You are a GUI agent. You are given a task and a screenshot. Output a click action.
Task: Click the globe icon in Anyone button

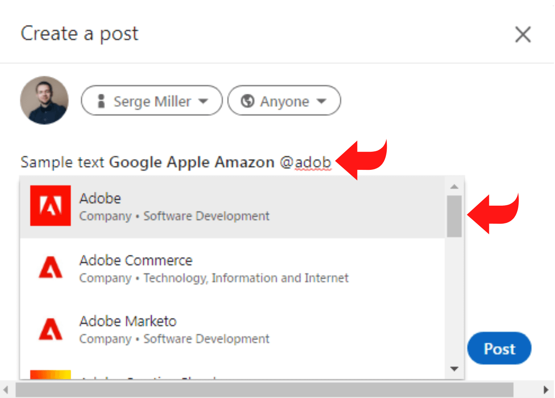(x=248, y=101)
